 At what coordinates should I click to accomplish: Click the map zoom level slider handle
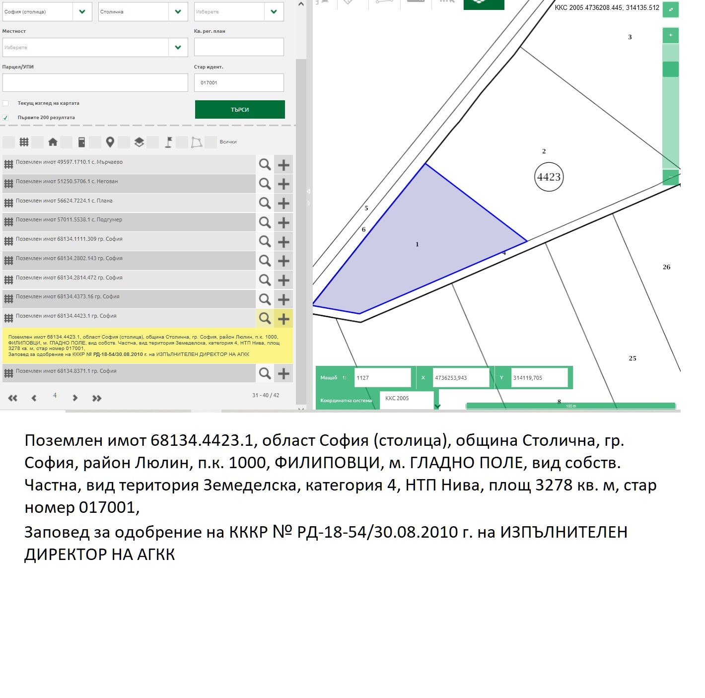(670, 69)
